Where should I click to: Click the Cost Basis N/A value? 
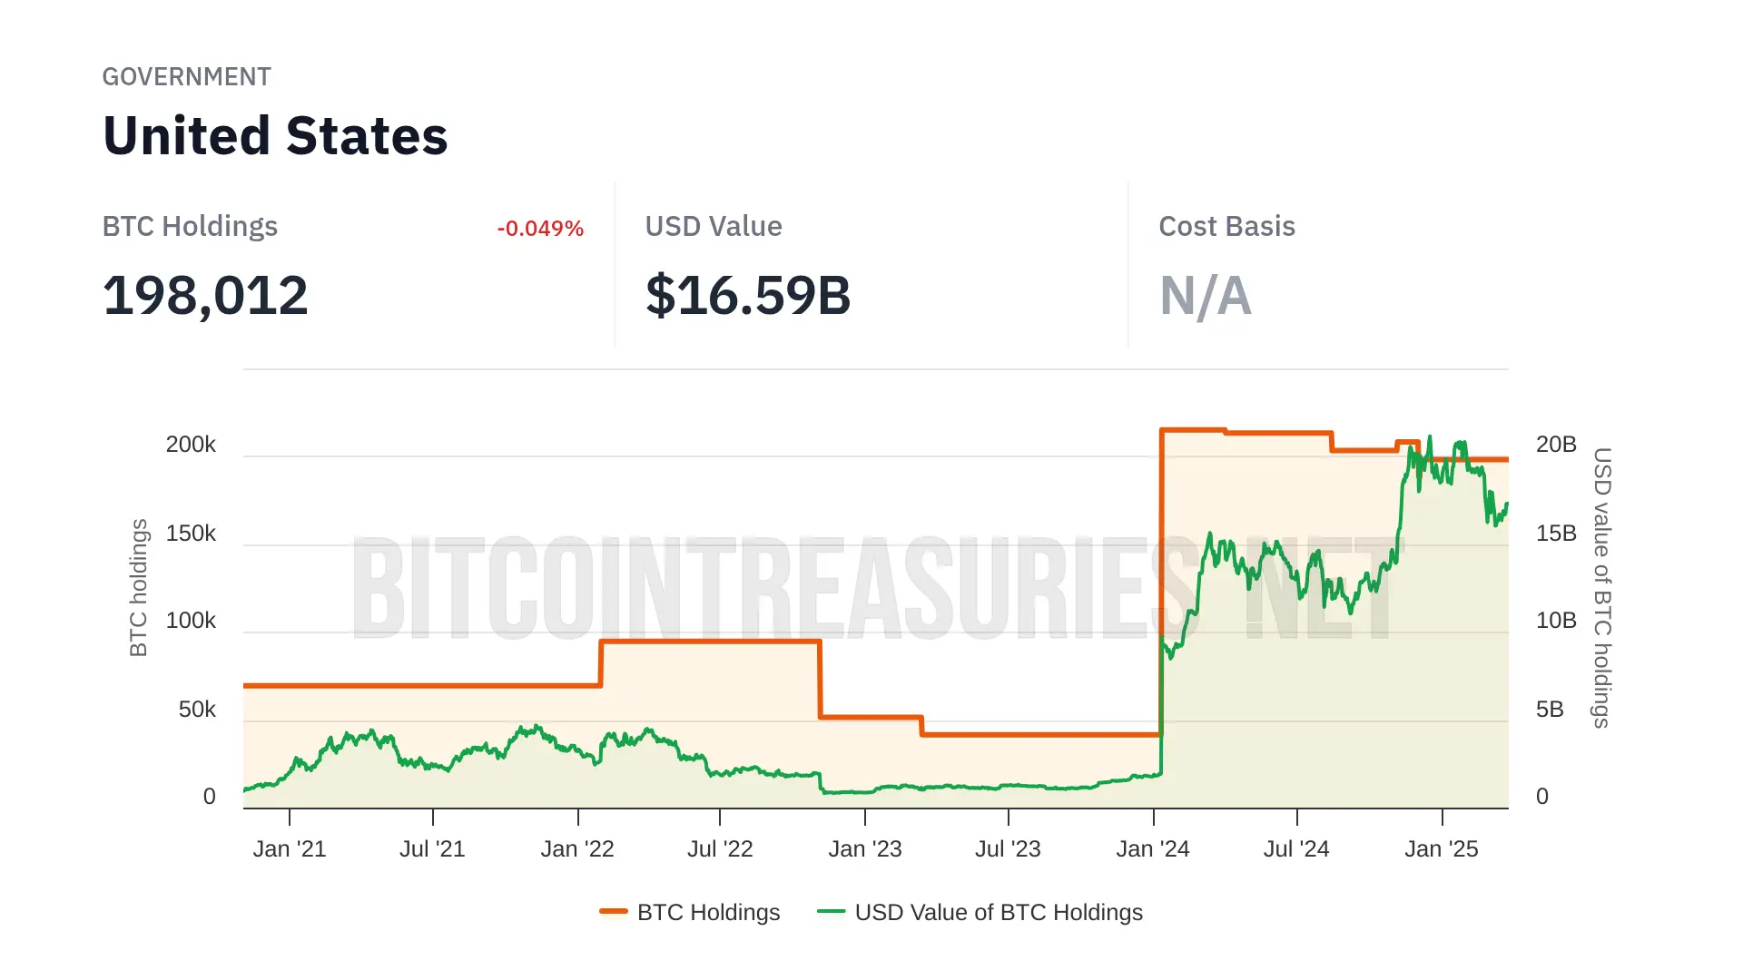pos(1205,296)
